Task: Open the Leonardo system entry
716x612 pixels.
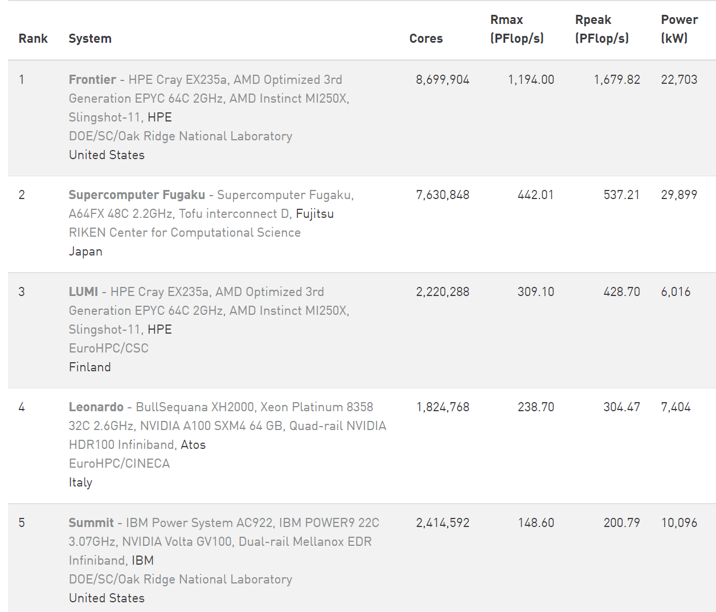Action: (96, 407)
